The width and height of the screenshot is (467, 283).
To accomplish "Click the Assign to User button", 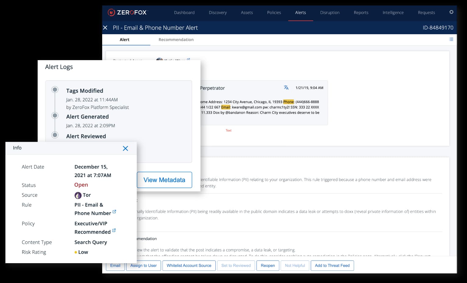I will point(143,266).
